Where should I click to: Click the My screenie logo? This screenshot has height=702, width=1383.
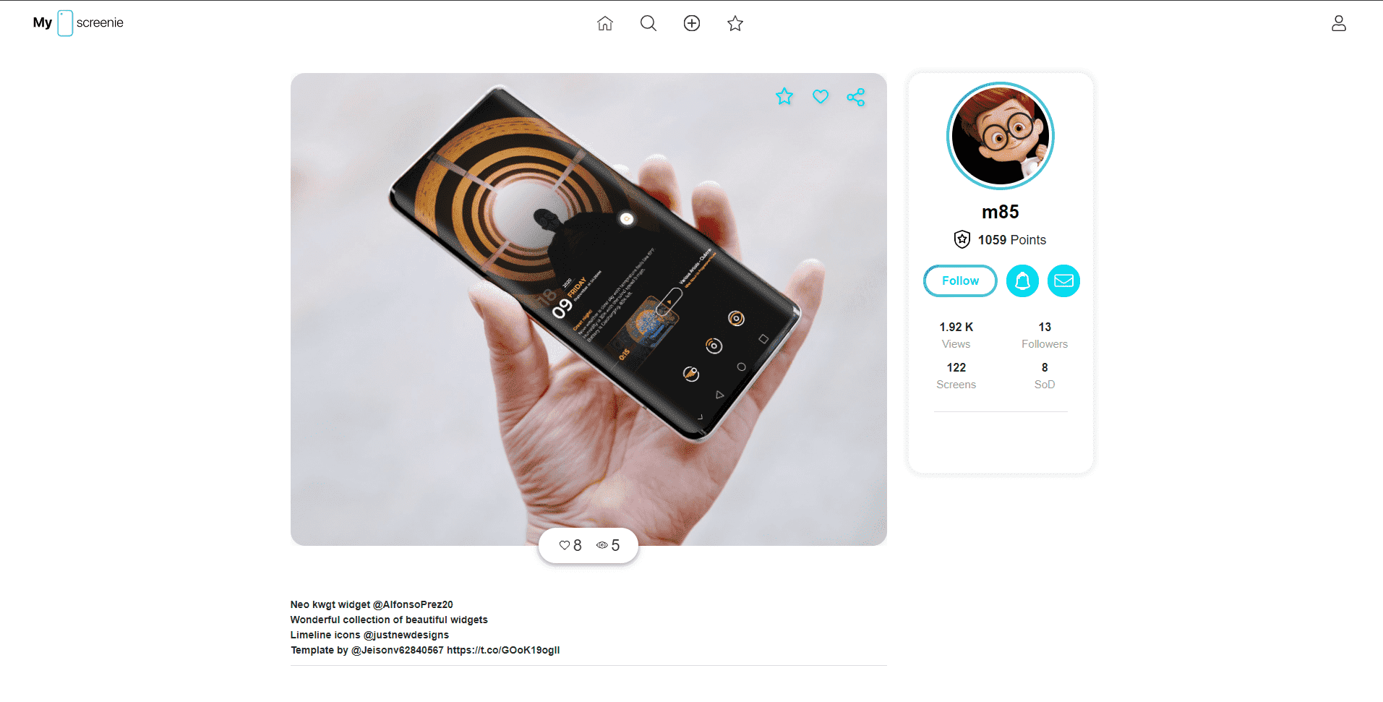tap(78, 23)
